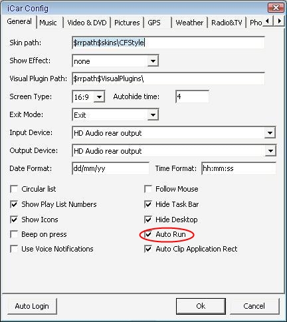Select the GPS tab
This screenshot has width=287, height=322.
click(x=154, y=23)
